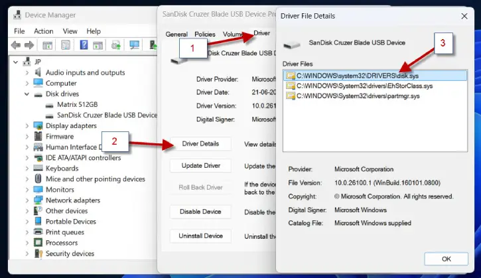The image size is (481, 278).
Task: Click the blue Help question mark icon
Action: pyautogui.click(x=84, y=45)
